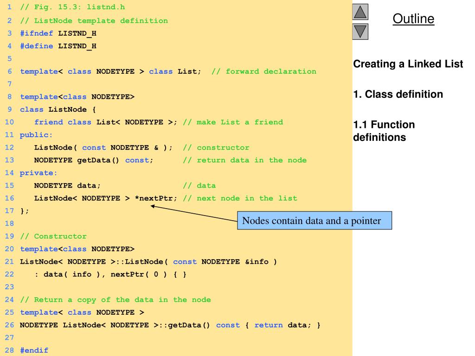The image size is (475, 356).
Task: Click the up triangle navigation button
Action: point(360,12)
